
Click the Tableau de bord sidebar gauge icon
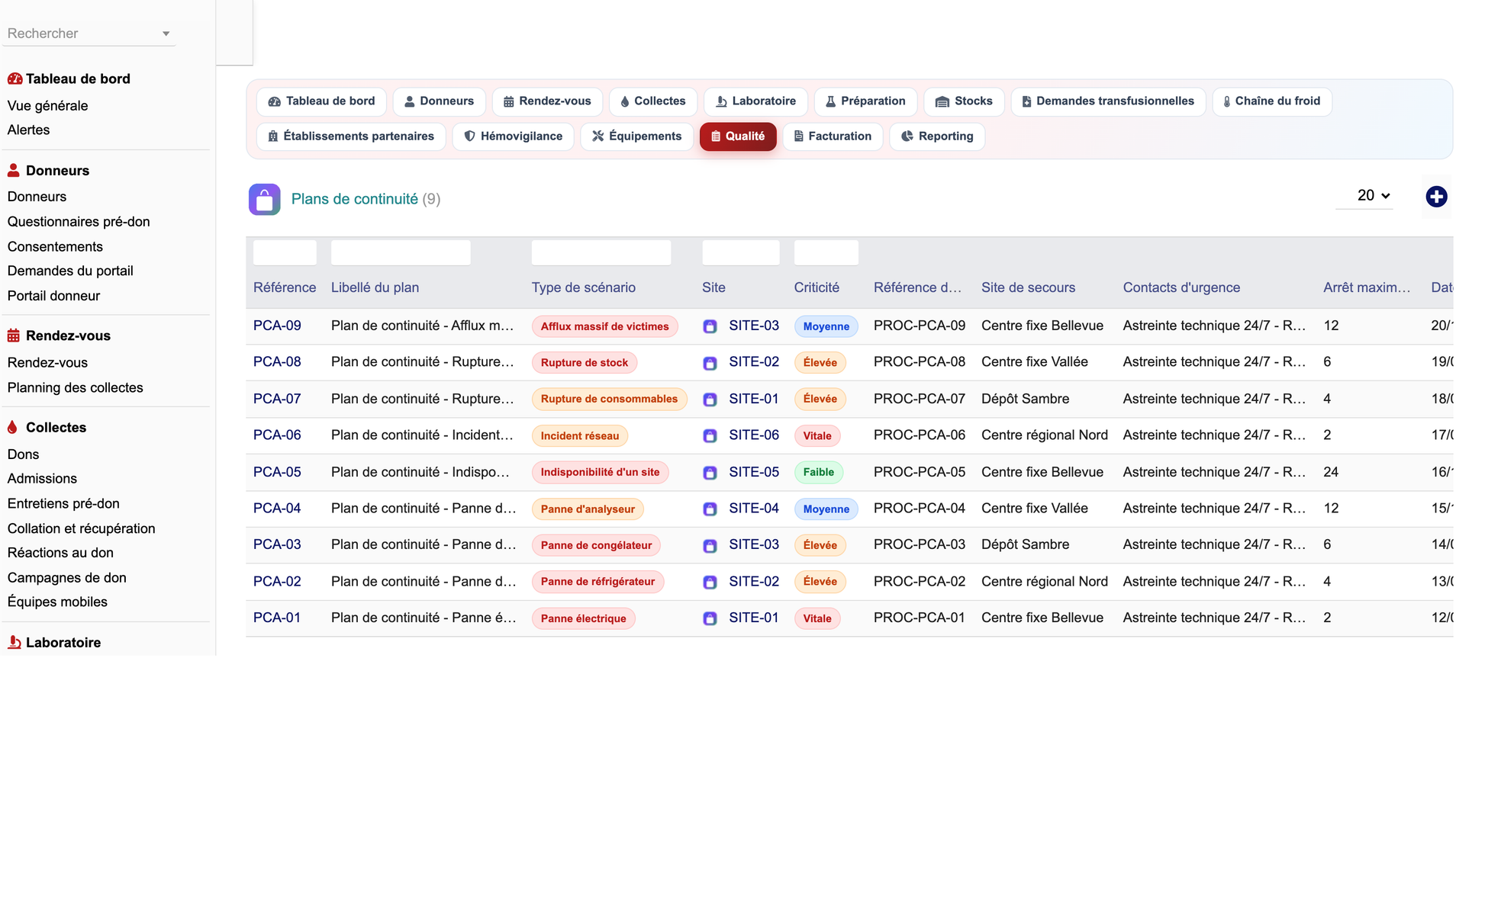pos(14,79)
